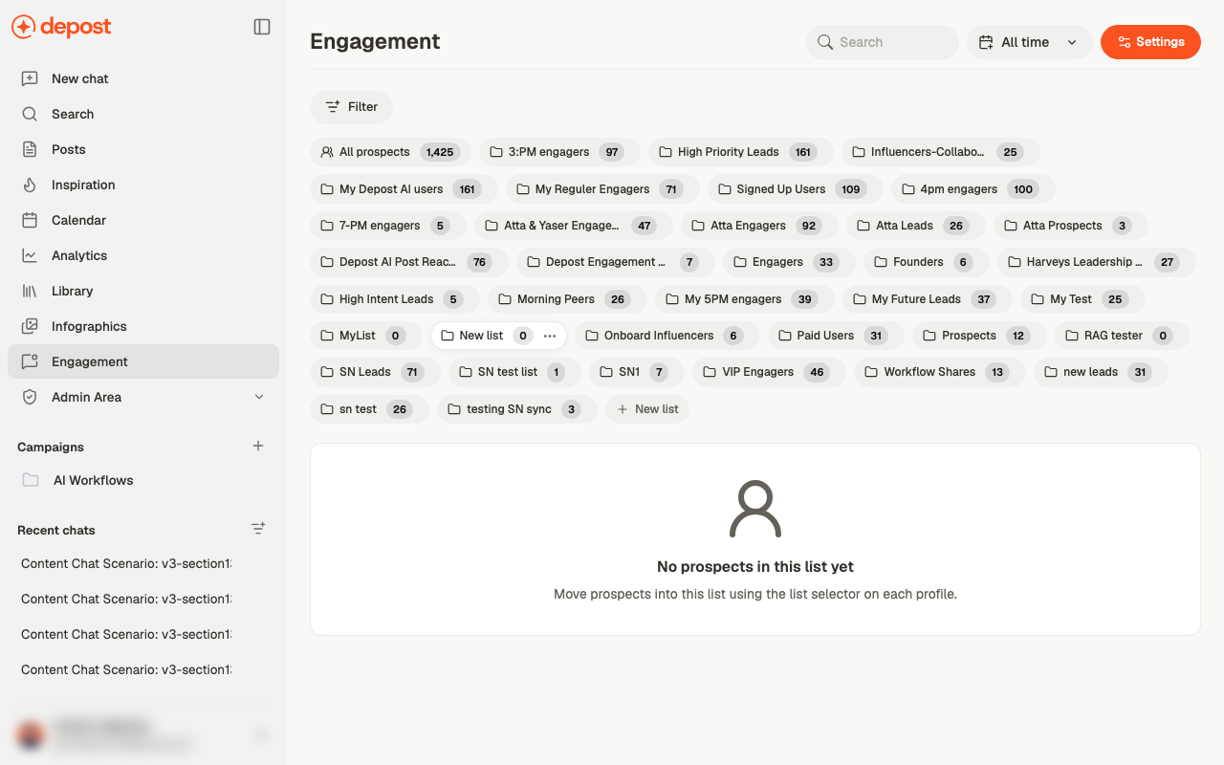
Task: Filter recent chats icon
Action: click(x=258, y=528)
